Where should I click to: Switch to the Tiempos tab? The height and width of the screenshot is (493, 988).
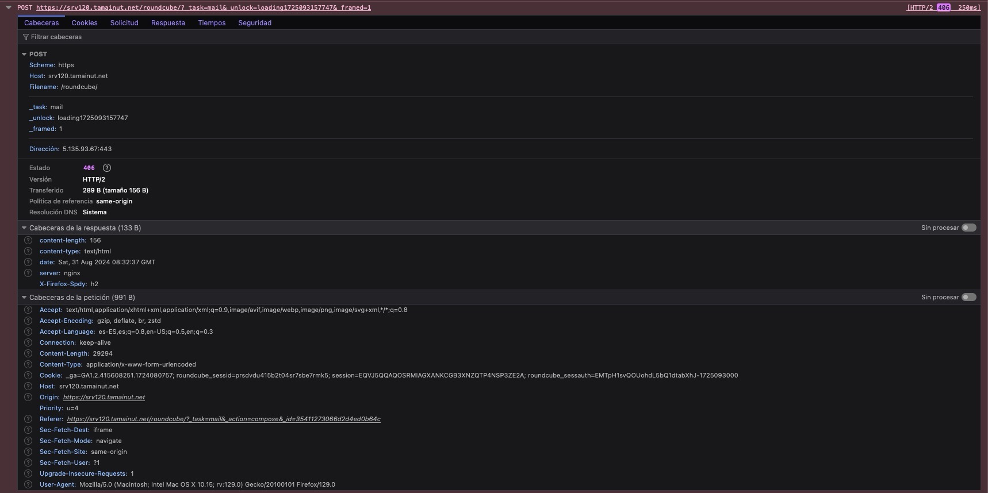pyautogui.click(x=212, y=23)
